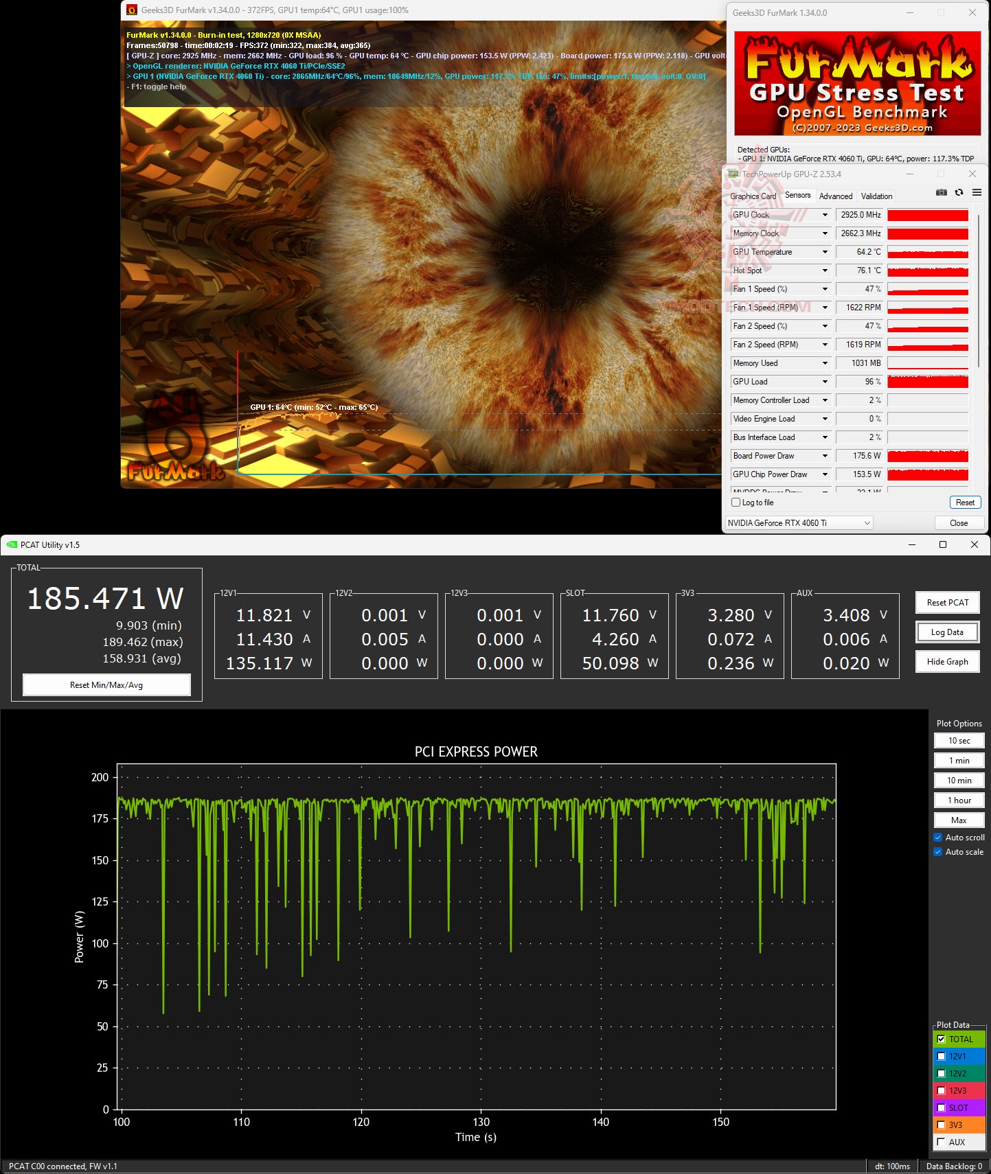Click the Close button in GPU-Z

pos(959,523)
